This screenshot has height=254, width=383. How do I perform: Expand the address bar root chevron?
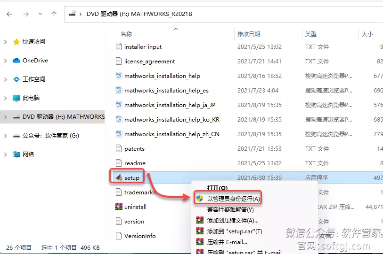coord(81,14)
